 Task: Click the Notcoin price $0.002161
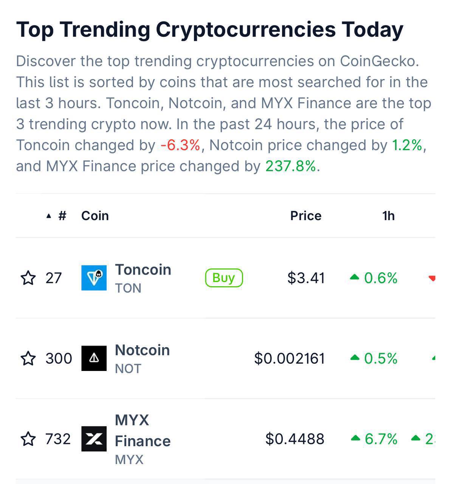coord(290,358)
